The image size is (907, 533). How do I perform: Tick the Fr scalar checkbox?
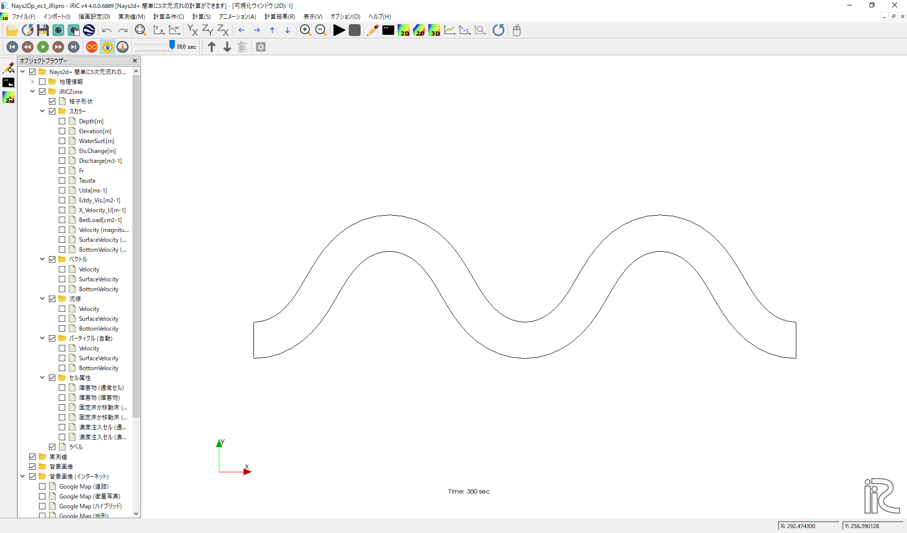[62, 170]
